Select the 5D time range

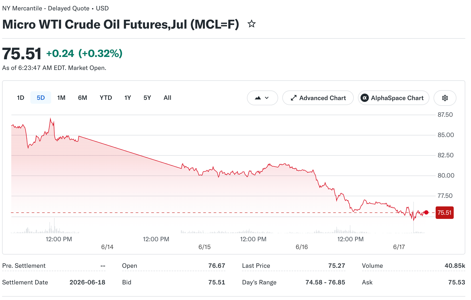[41, 98]
